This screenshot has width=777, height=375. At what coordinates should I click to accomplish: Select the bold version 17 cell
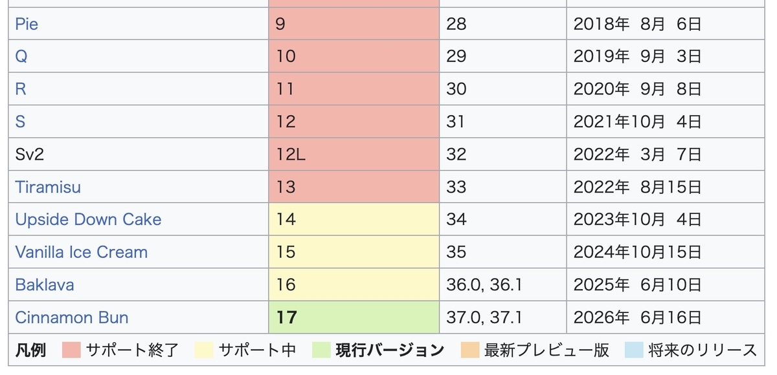354,317
